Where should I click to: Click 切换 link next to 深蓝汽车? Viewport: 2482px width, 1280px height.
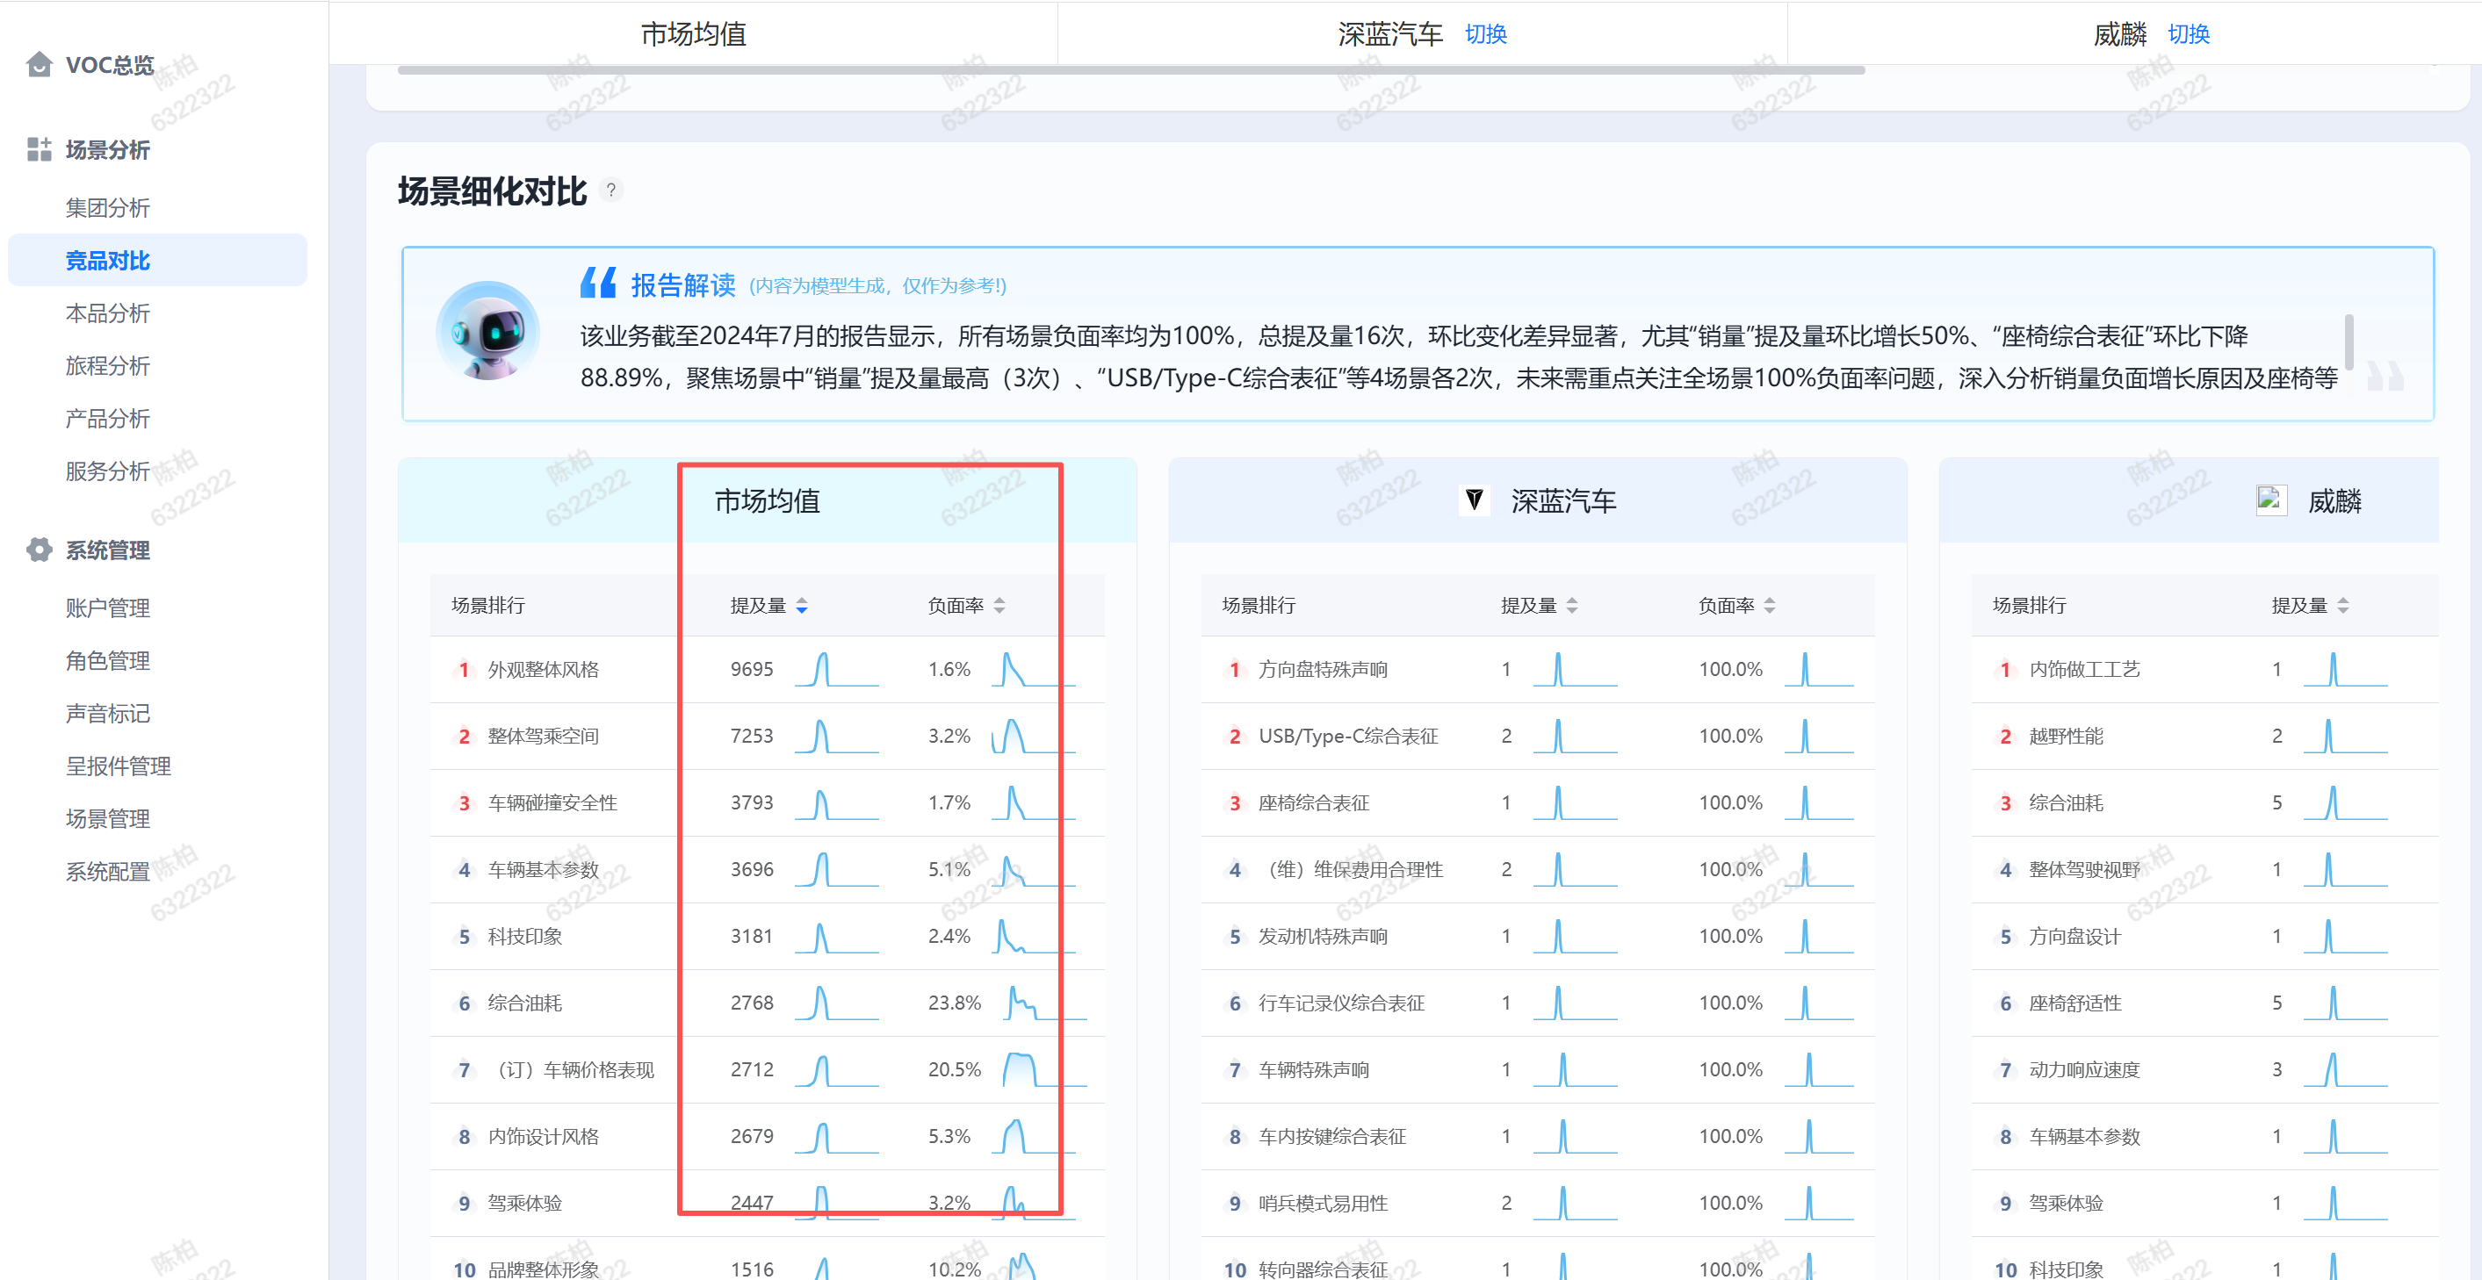(1485, 34)
